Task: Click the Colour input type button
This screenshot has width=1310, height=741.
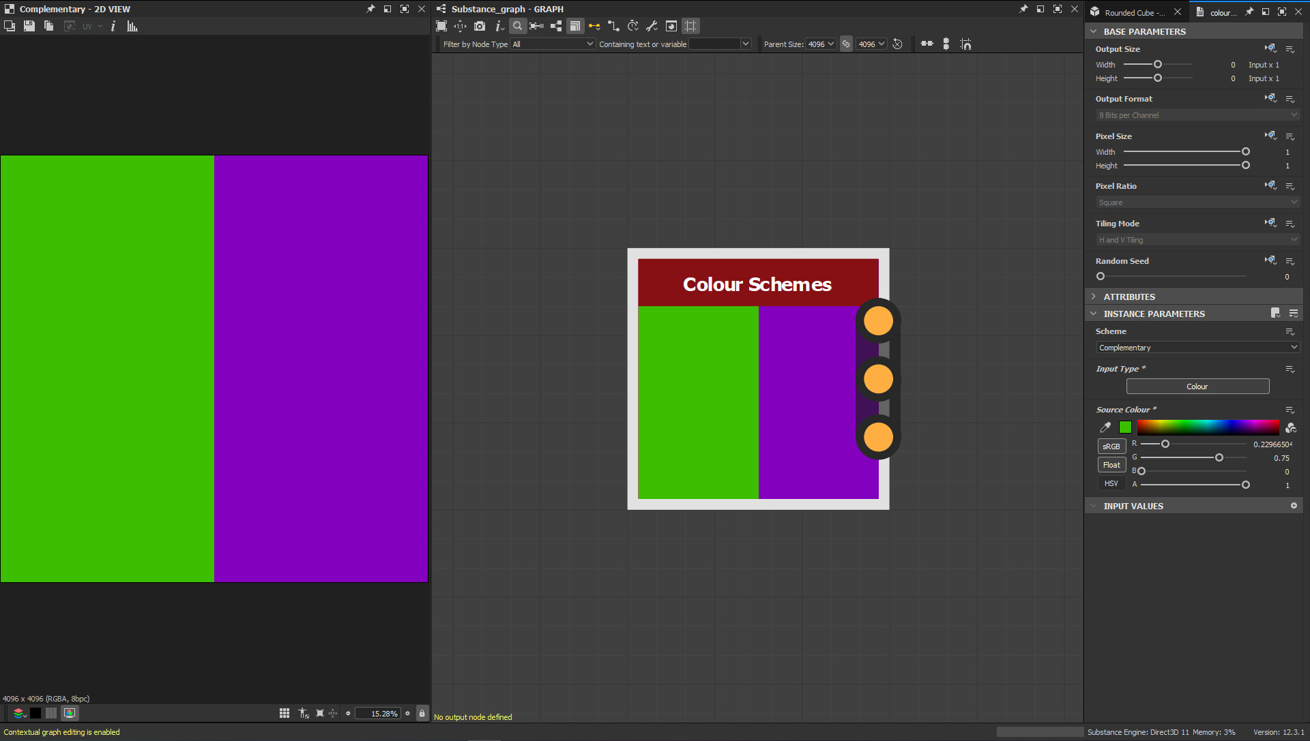Action: click(x=1197, y=386)
